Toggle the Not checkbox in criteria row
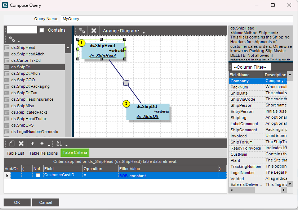The image size is (298, 210). tap(38, 175)
